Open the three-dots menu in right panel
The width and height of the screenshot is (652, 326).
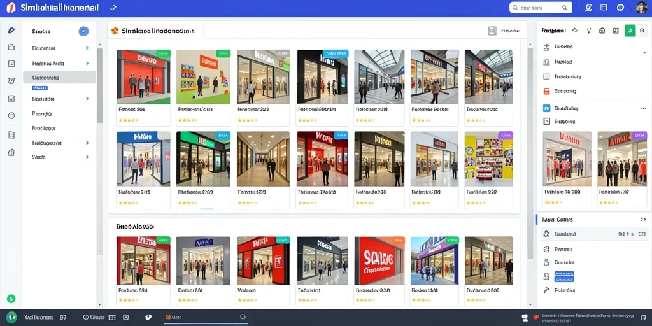click(643, 108)
